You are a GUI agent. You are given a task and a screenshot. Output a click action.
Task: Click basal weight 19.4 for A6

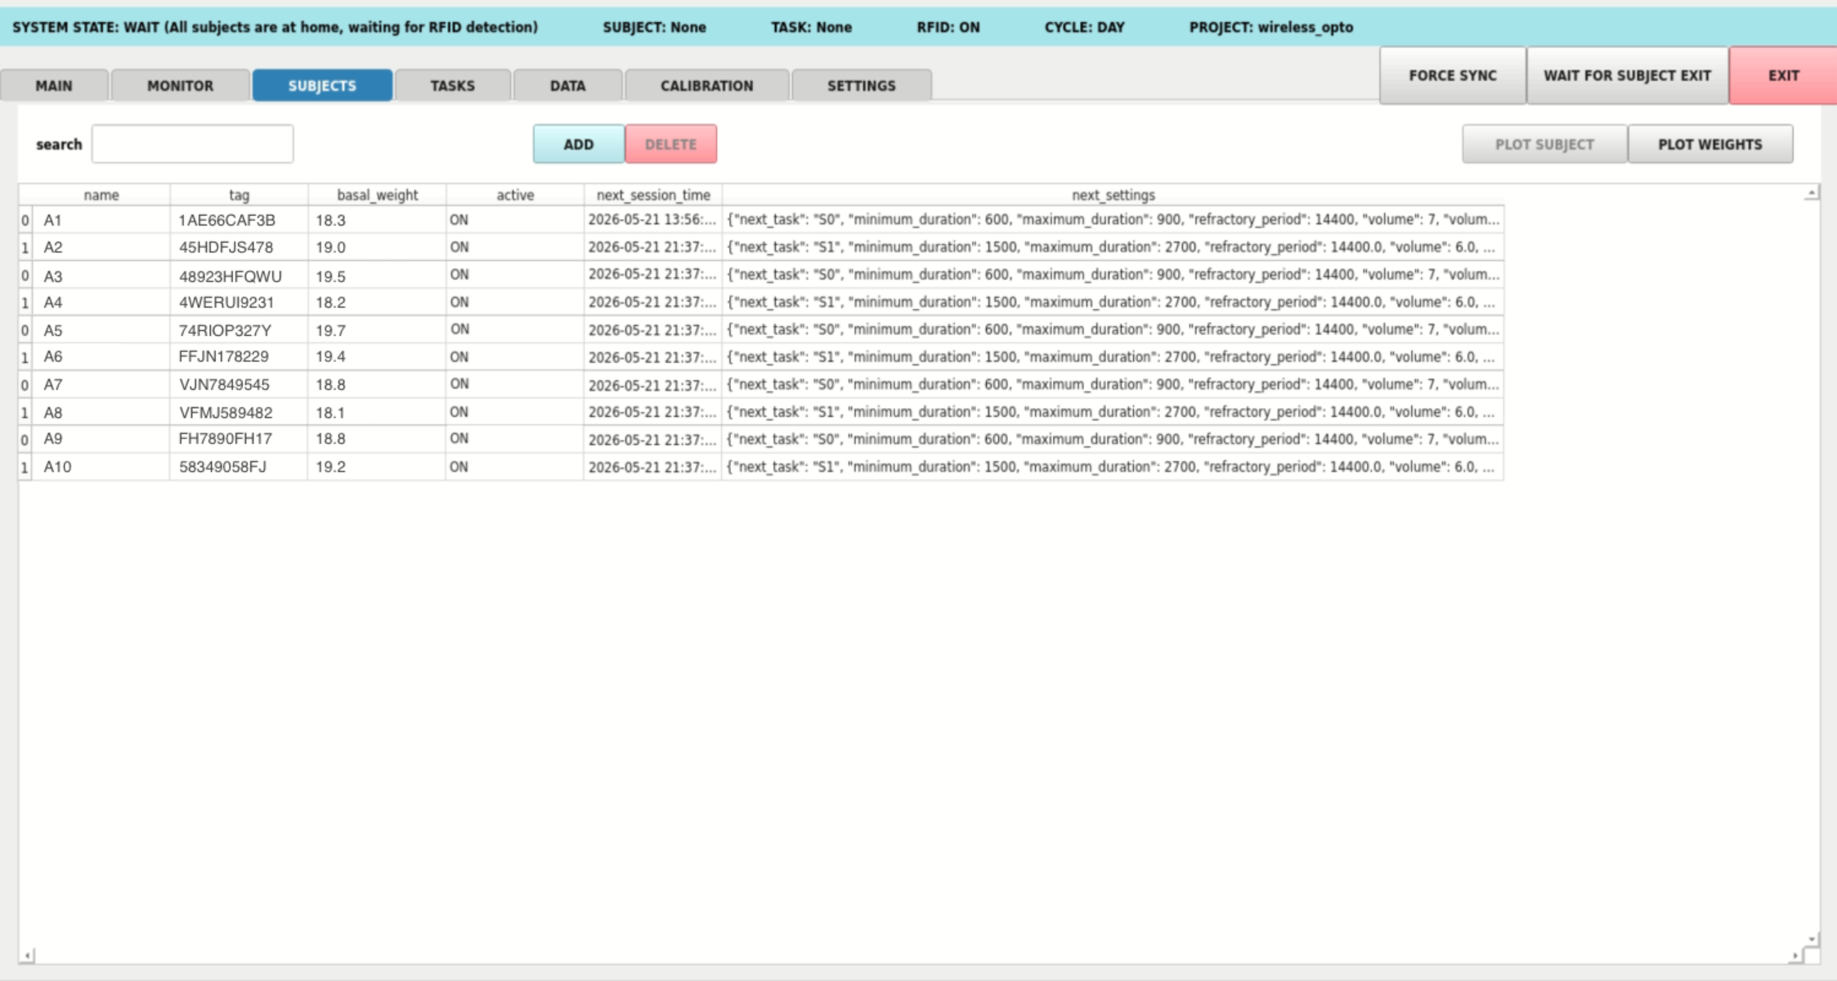377,357
